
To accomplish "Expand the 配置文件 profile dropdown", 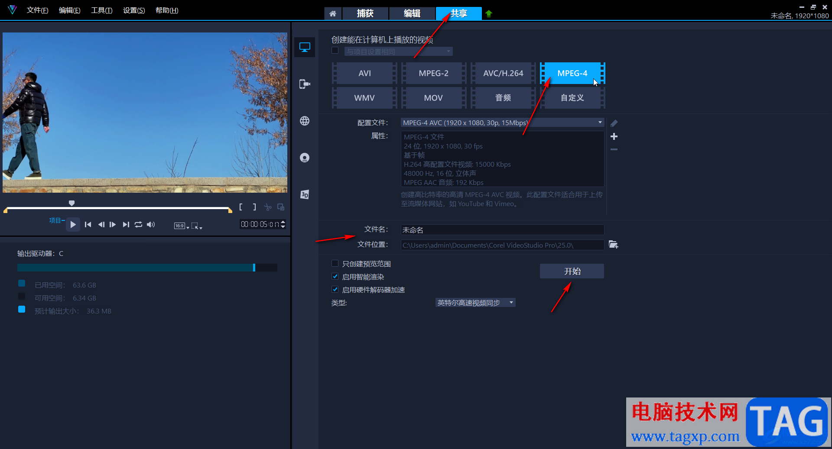I will pyautogui.click(x=502, y=123).
